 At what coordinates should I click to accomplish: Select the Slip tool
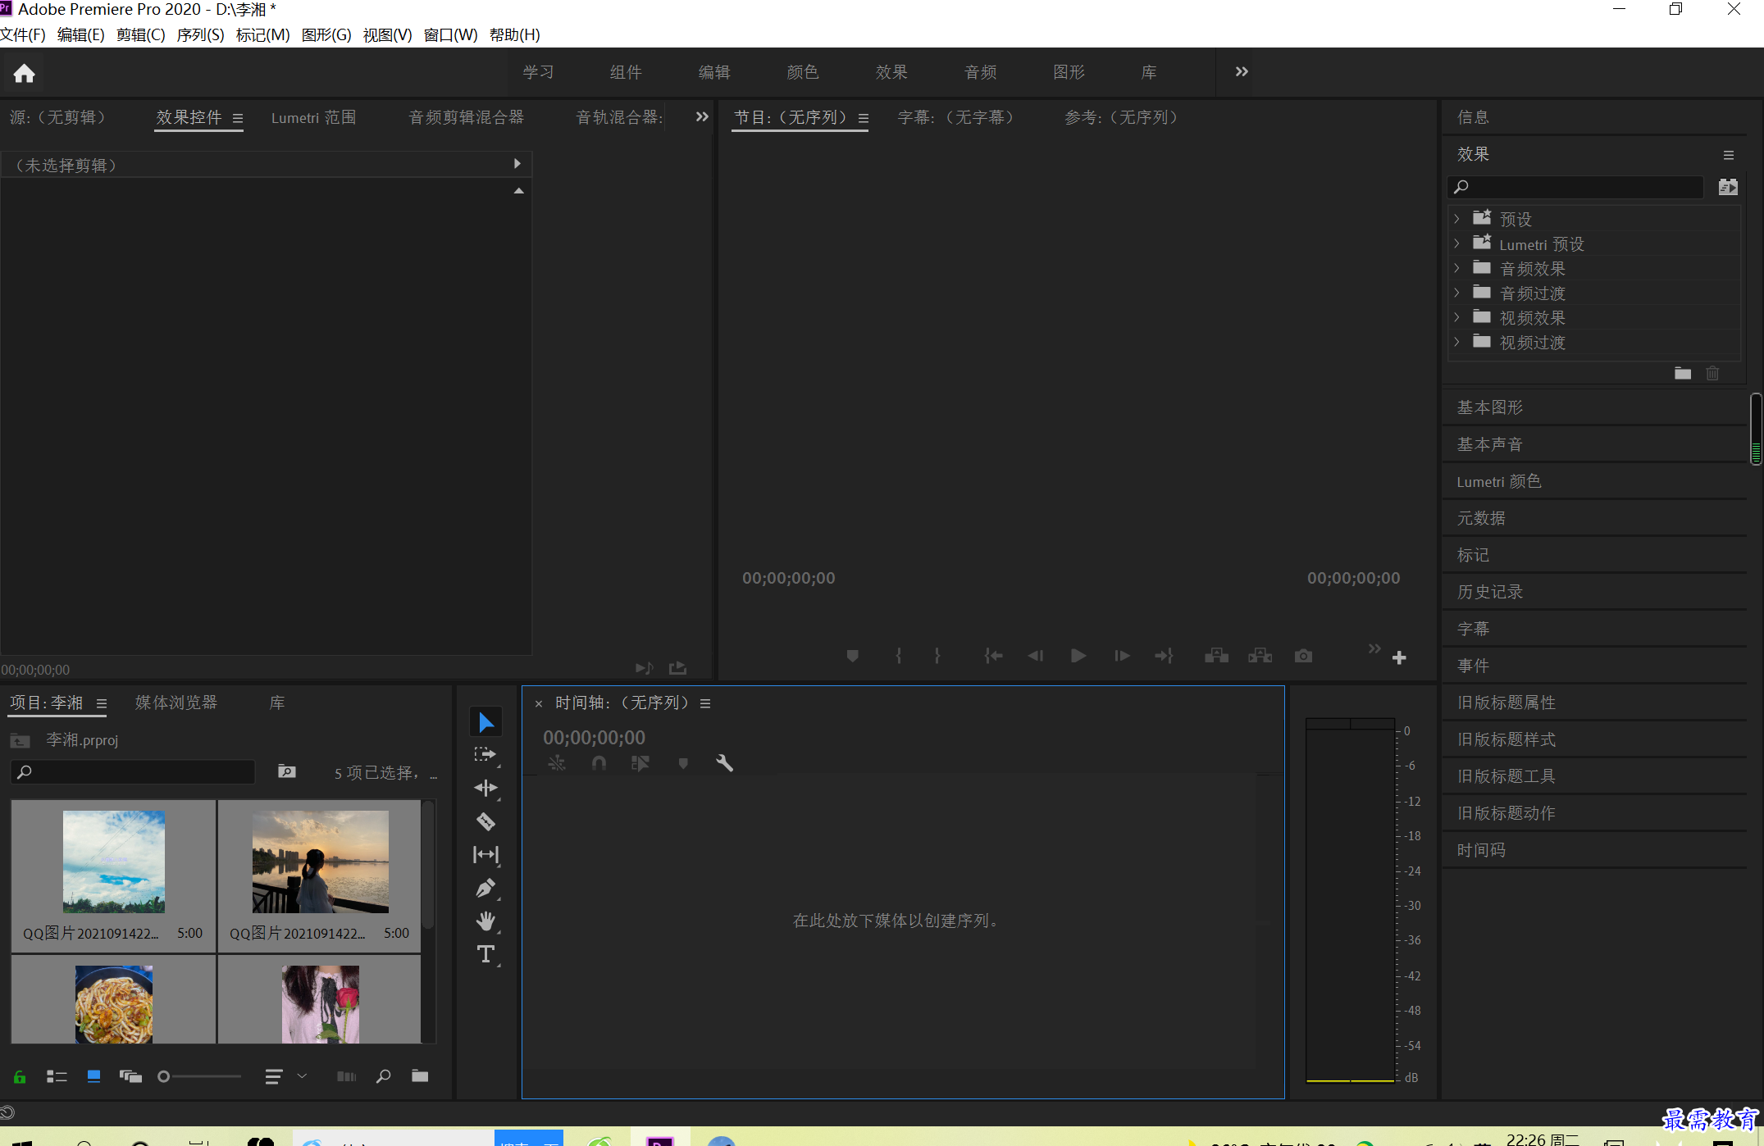coord(485,854)
